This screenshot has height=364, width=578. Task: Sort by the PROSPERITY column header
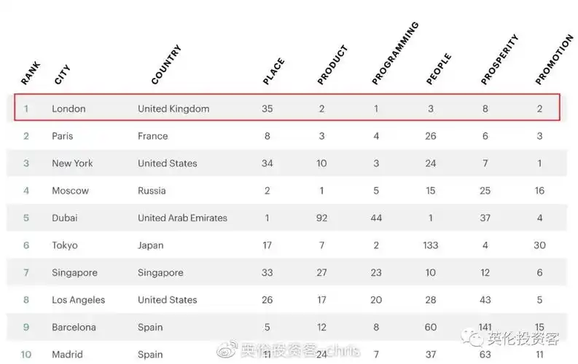tap(499, 59)
